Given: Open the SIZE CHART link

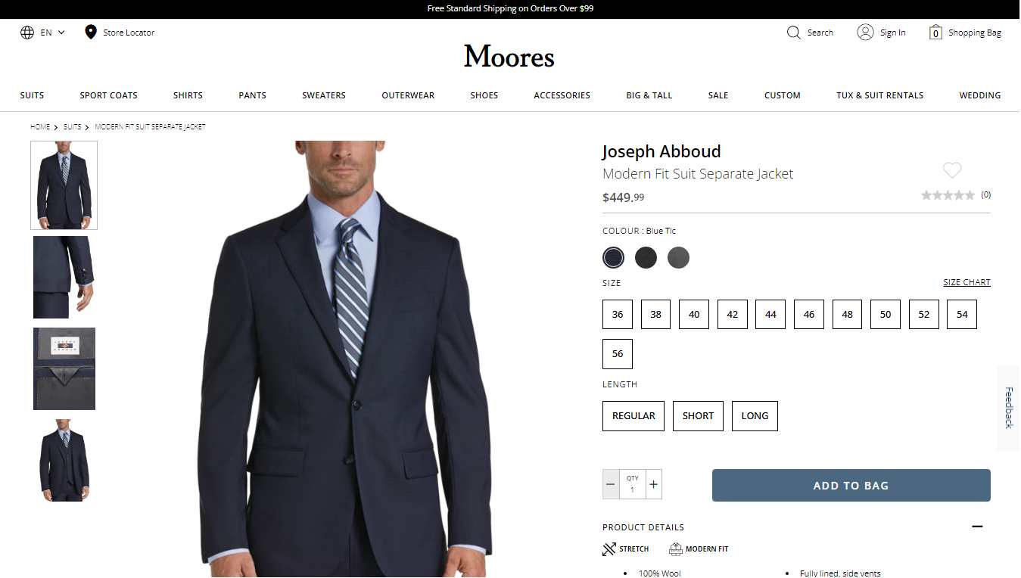Looking at the screenshot, I should click(x=967, y=282).
